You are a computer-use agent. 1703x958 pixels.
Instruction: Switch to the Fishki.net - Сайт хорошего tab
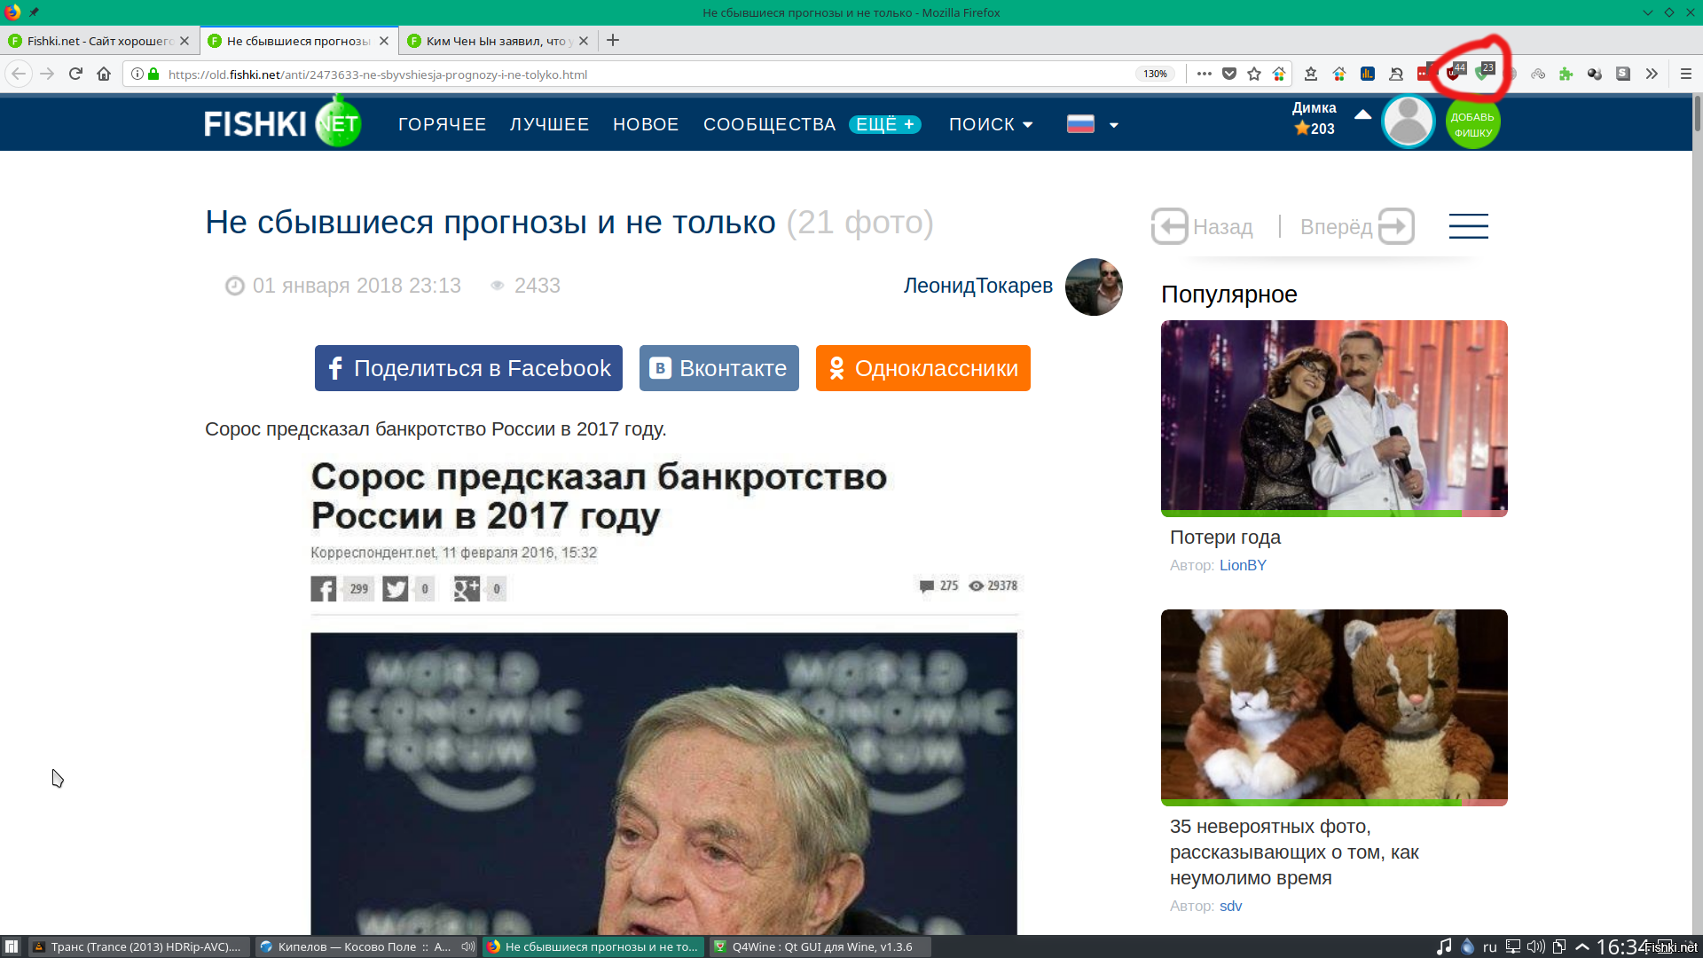pyautogui.click(x=98, y=41)
